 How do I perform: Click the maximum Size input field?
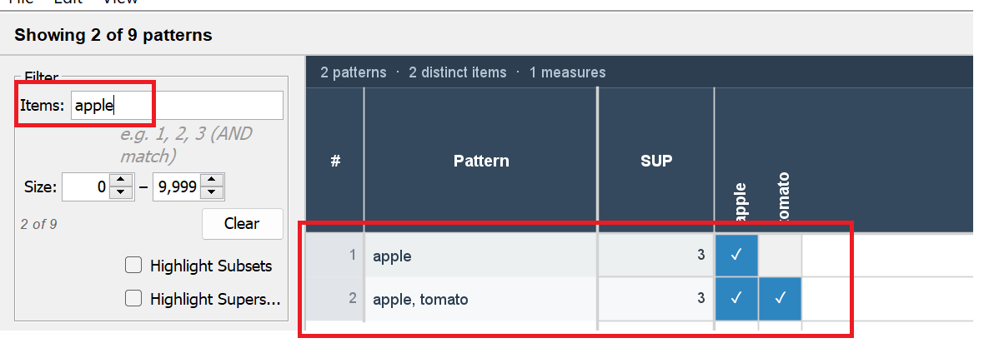click(x=176, y=187)
